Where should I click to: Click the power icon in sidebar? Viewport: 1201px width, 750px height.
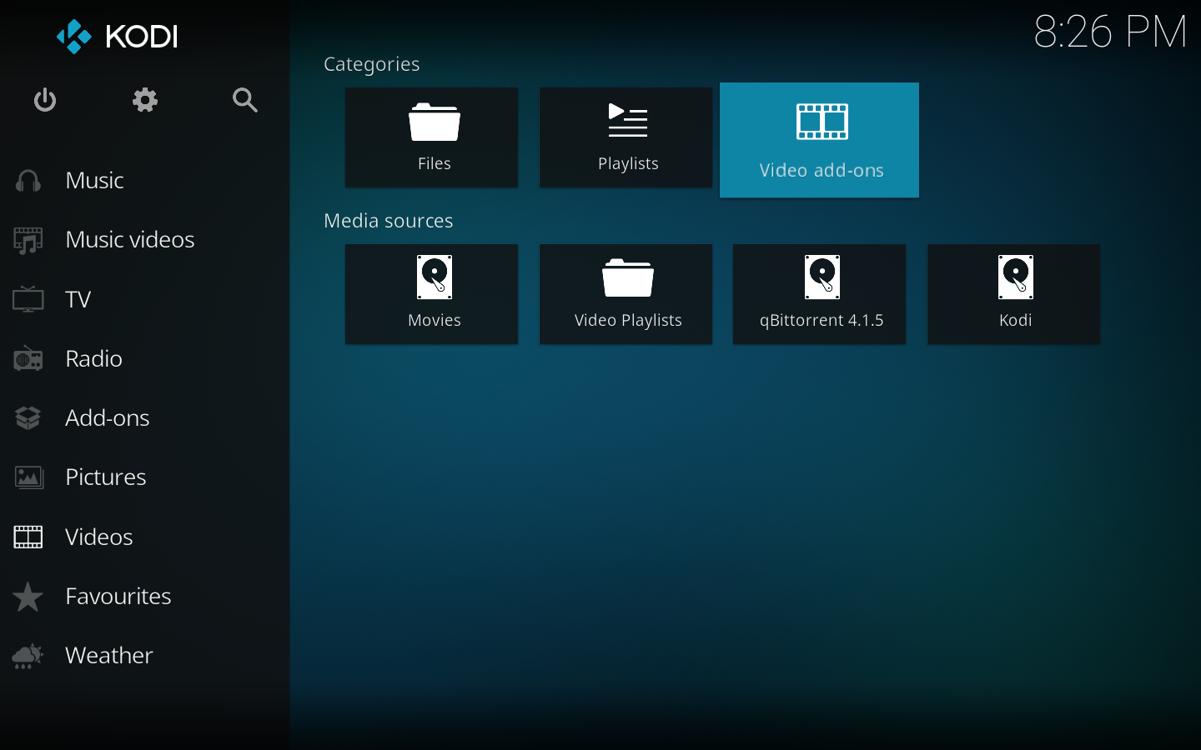[45, 101]
